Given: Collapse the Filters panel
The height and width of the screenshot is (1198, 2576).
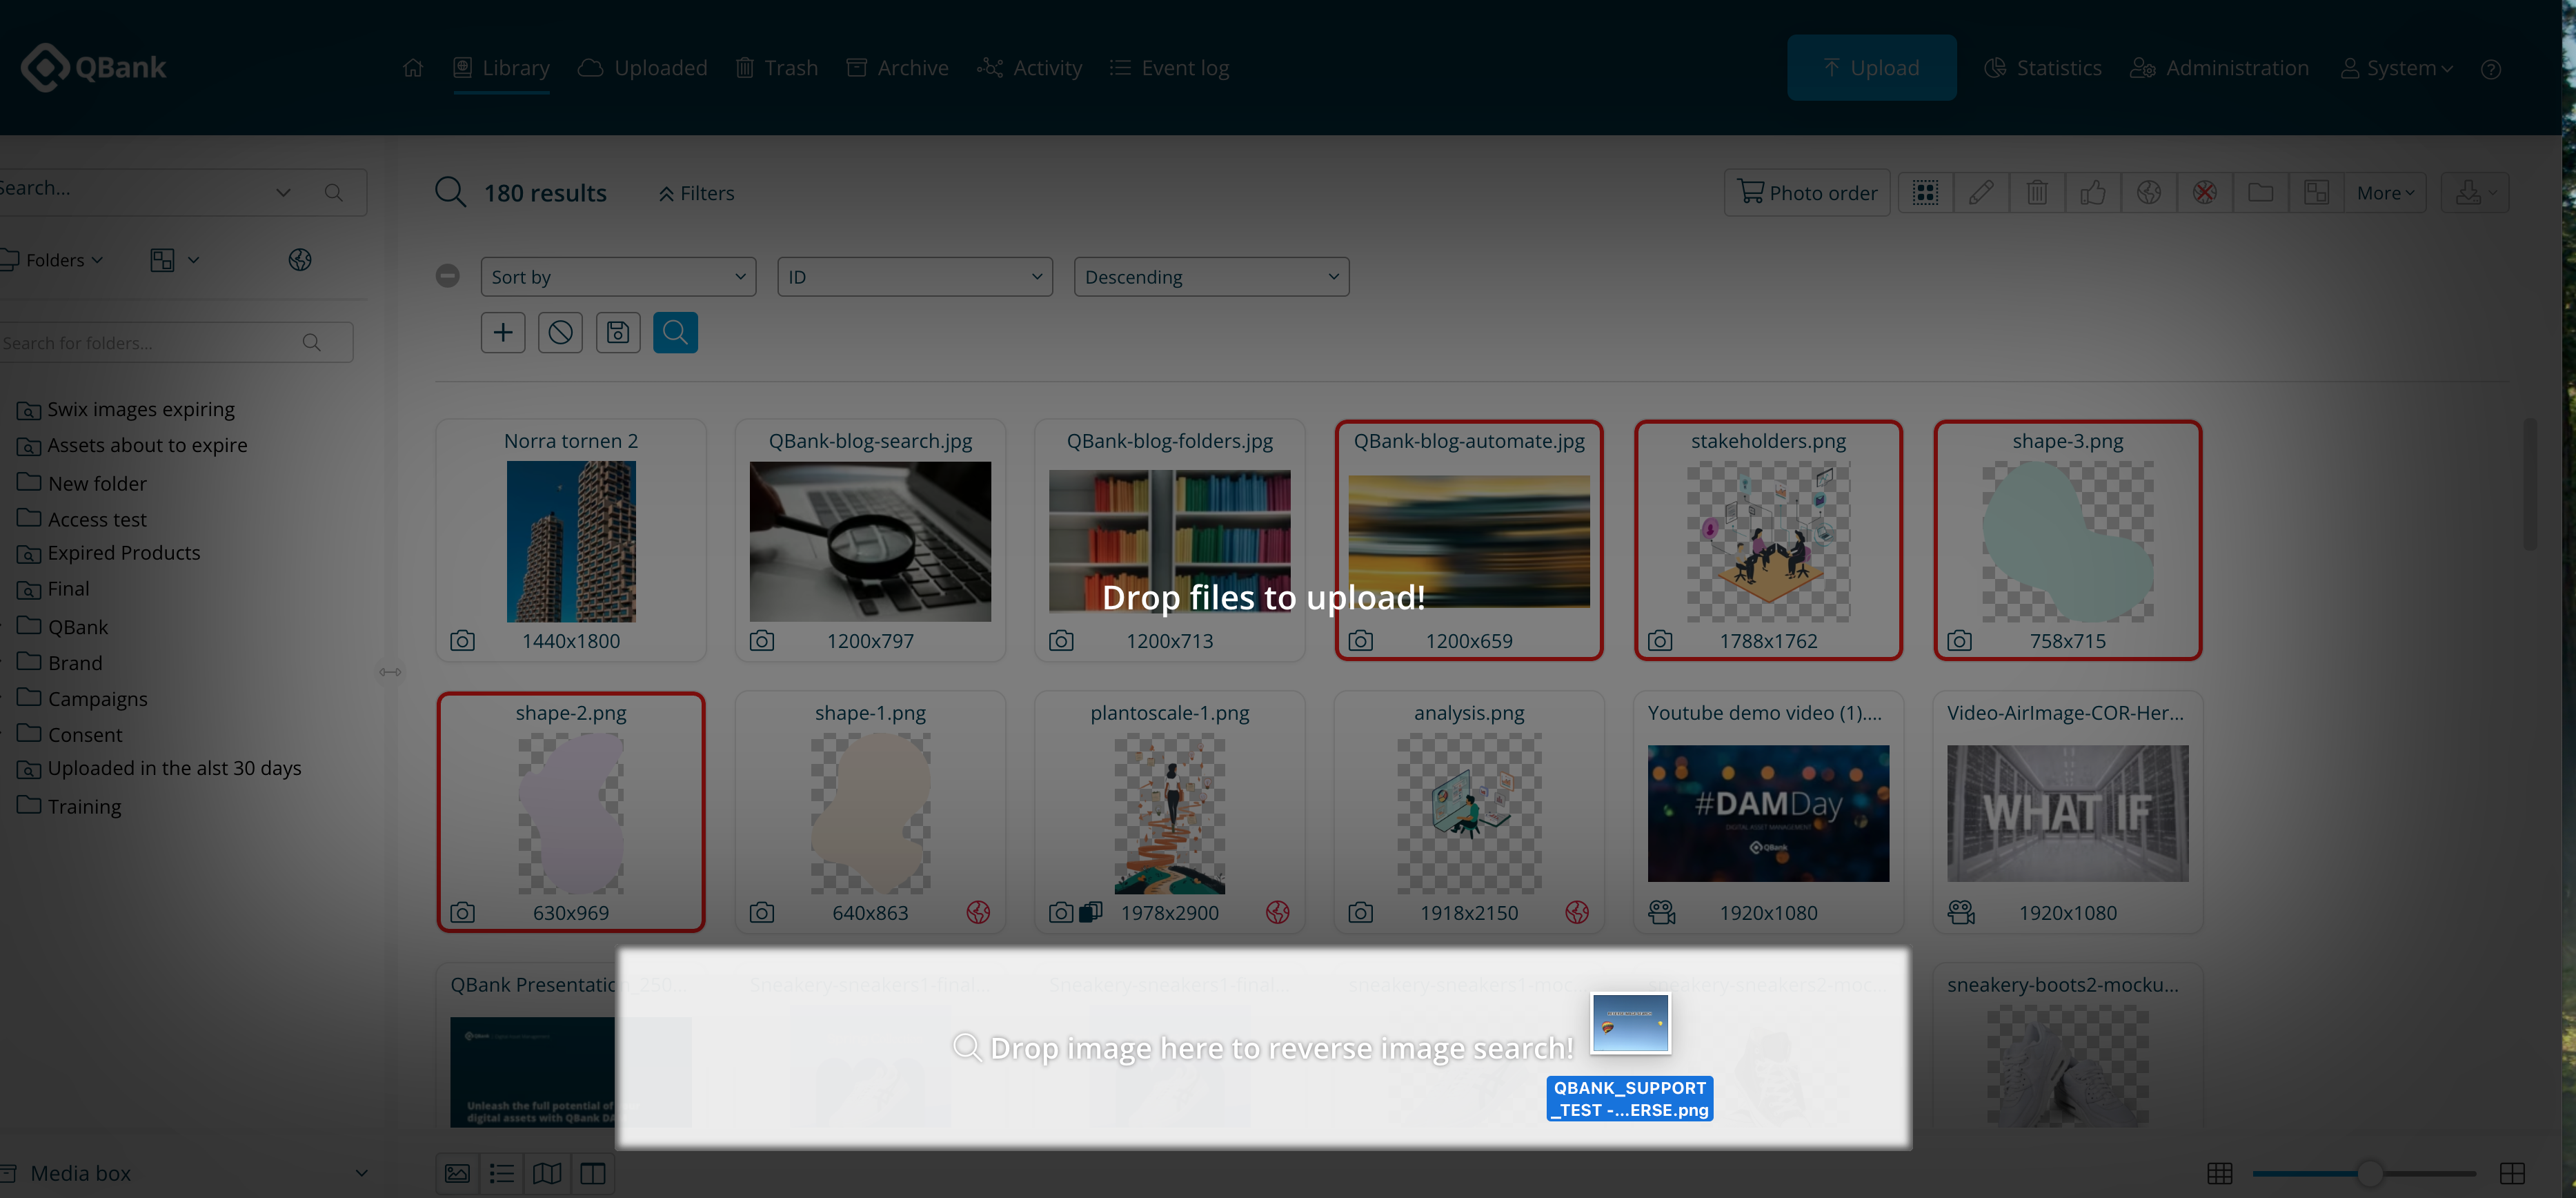Looking at the screenshot, I should point(697,193).
